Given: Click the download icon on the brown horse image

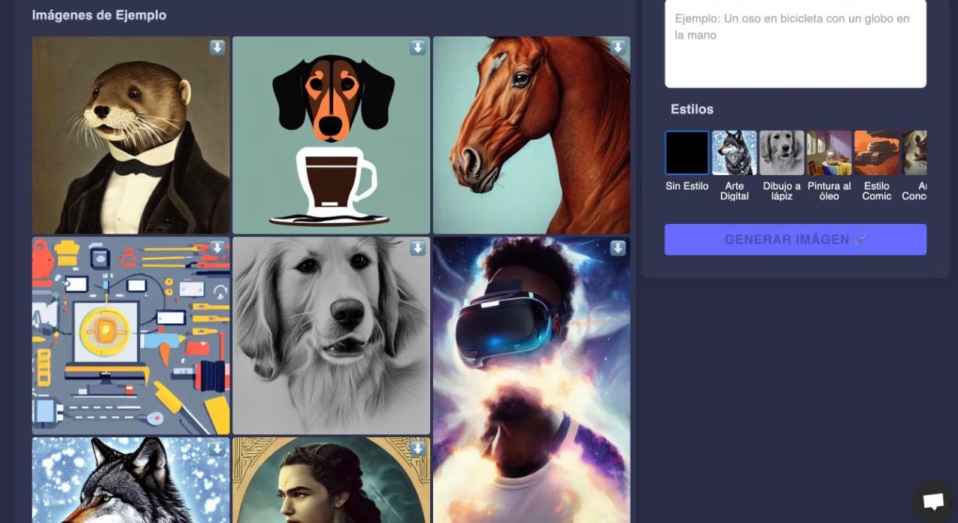Looking at the screenshot, I should point(618,47).
